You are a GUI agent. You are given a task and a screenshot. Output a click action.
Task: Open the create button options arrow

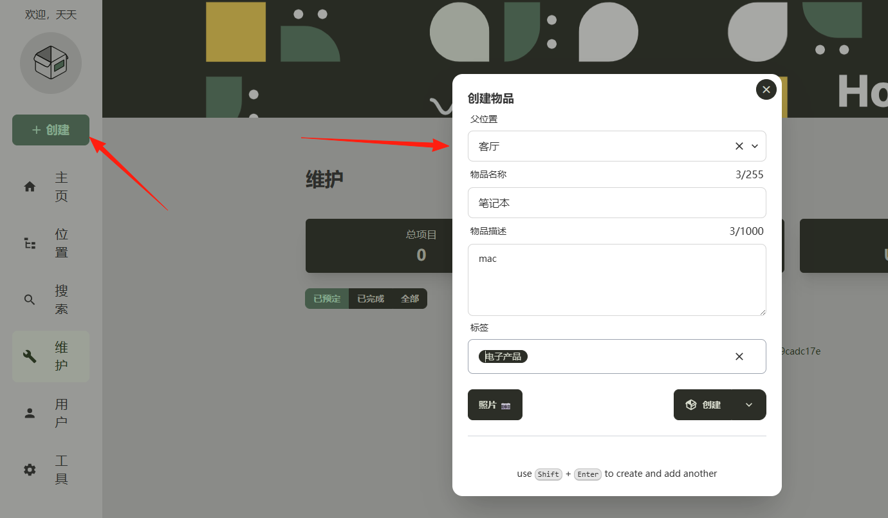point(748,405)
